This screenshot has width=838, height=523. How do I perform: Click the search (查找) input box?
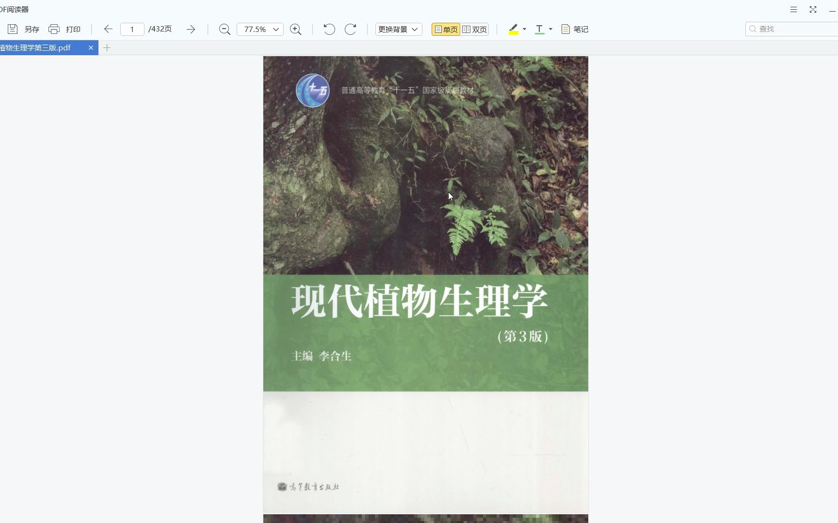coord(791,29)
